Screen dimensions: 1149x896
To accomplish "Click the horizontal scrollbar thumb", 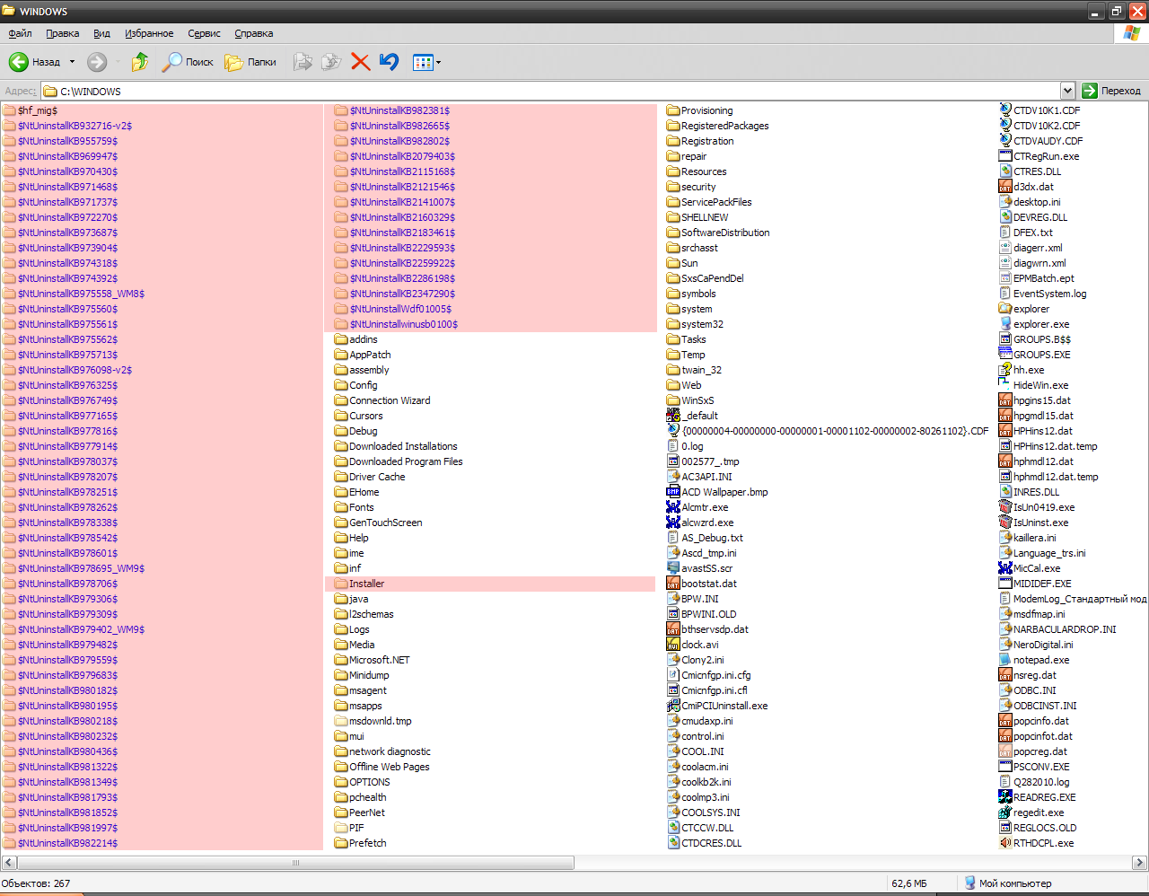I will [295, 863].
